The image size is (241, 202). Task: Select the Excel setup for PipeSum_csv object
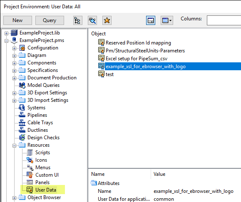click(137, 59)
